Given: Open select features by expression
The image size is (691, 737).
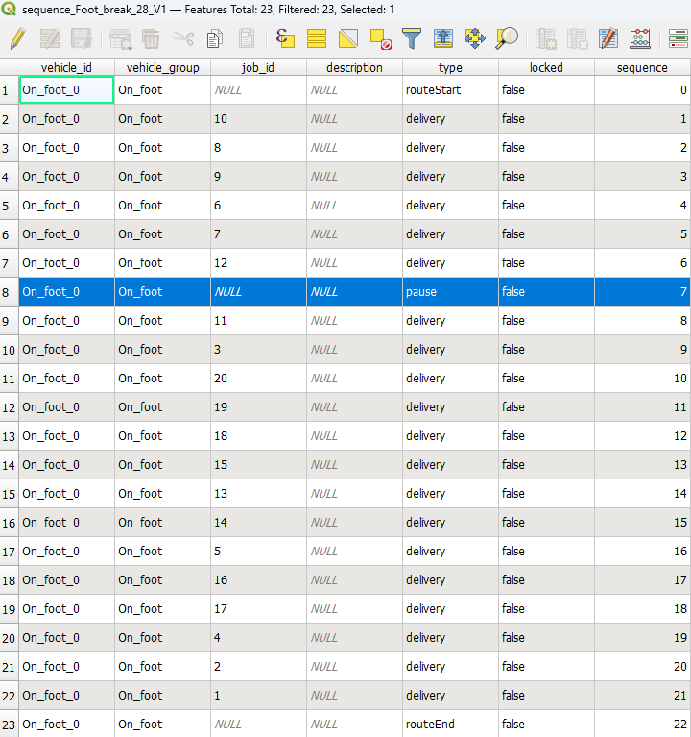Looking at the screenshot, I should click(x=285, y=38).
